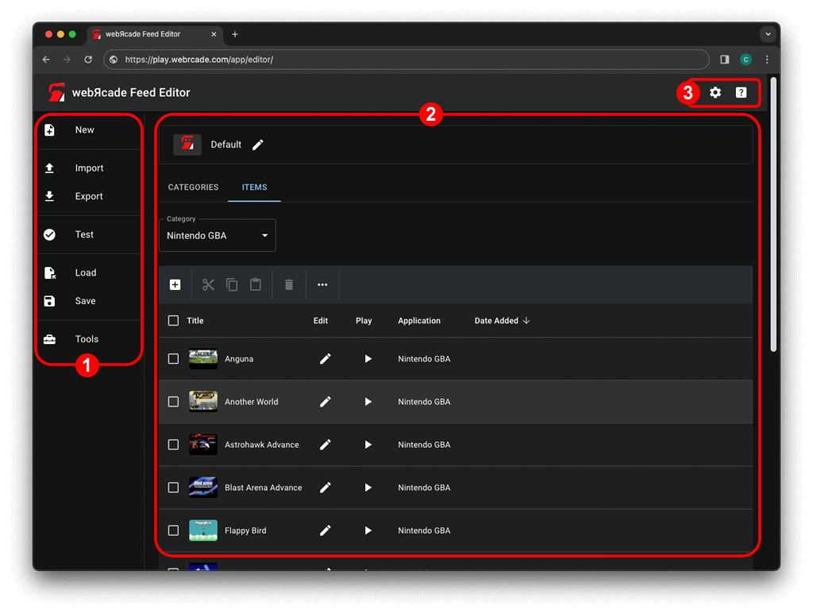Open the browser tab list chevron
The height and width of the screenshot is (614, 813).
[x=768, y=34]
